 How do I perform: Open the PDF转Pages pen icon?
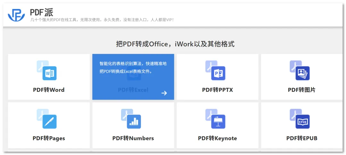click(46, 119)
